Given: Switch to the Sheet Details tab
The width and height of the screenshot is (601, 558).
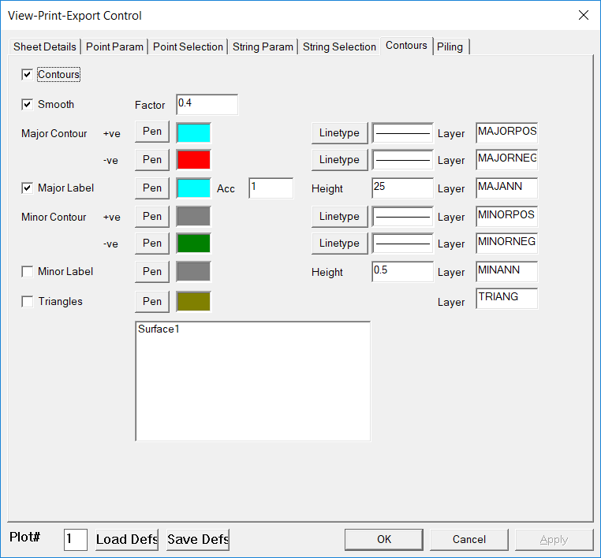Looking at the screenshot, I should [45, 47].
